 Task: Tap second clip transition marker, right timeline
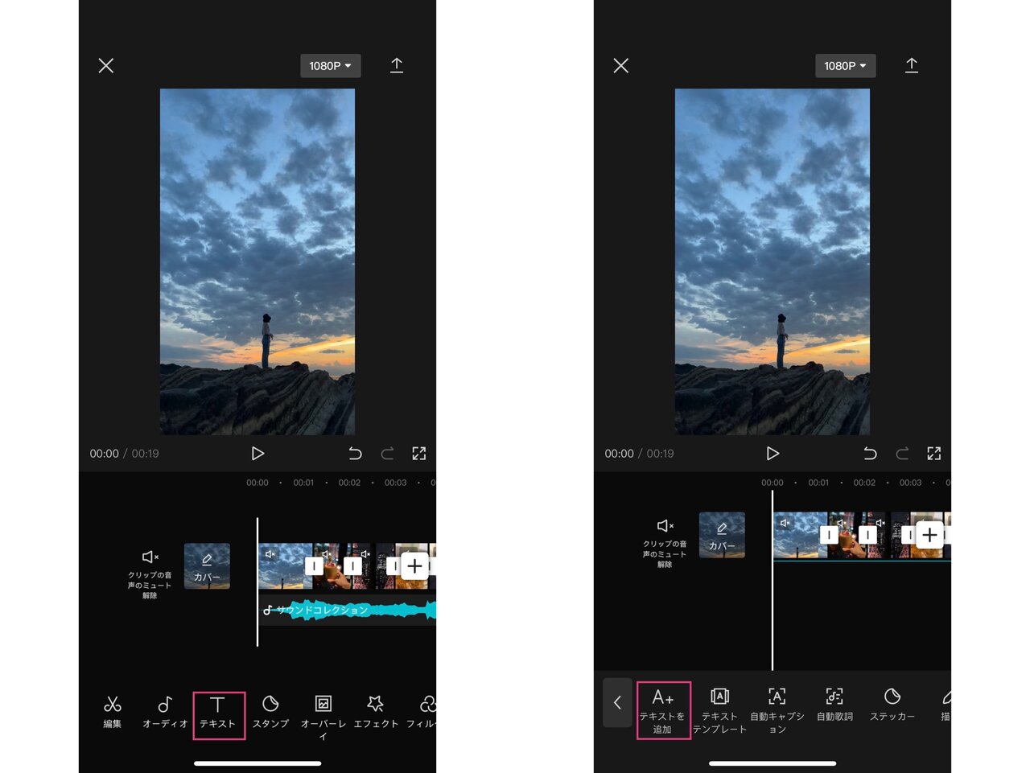[867, 535]
